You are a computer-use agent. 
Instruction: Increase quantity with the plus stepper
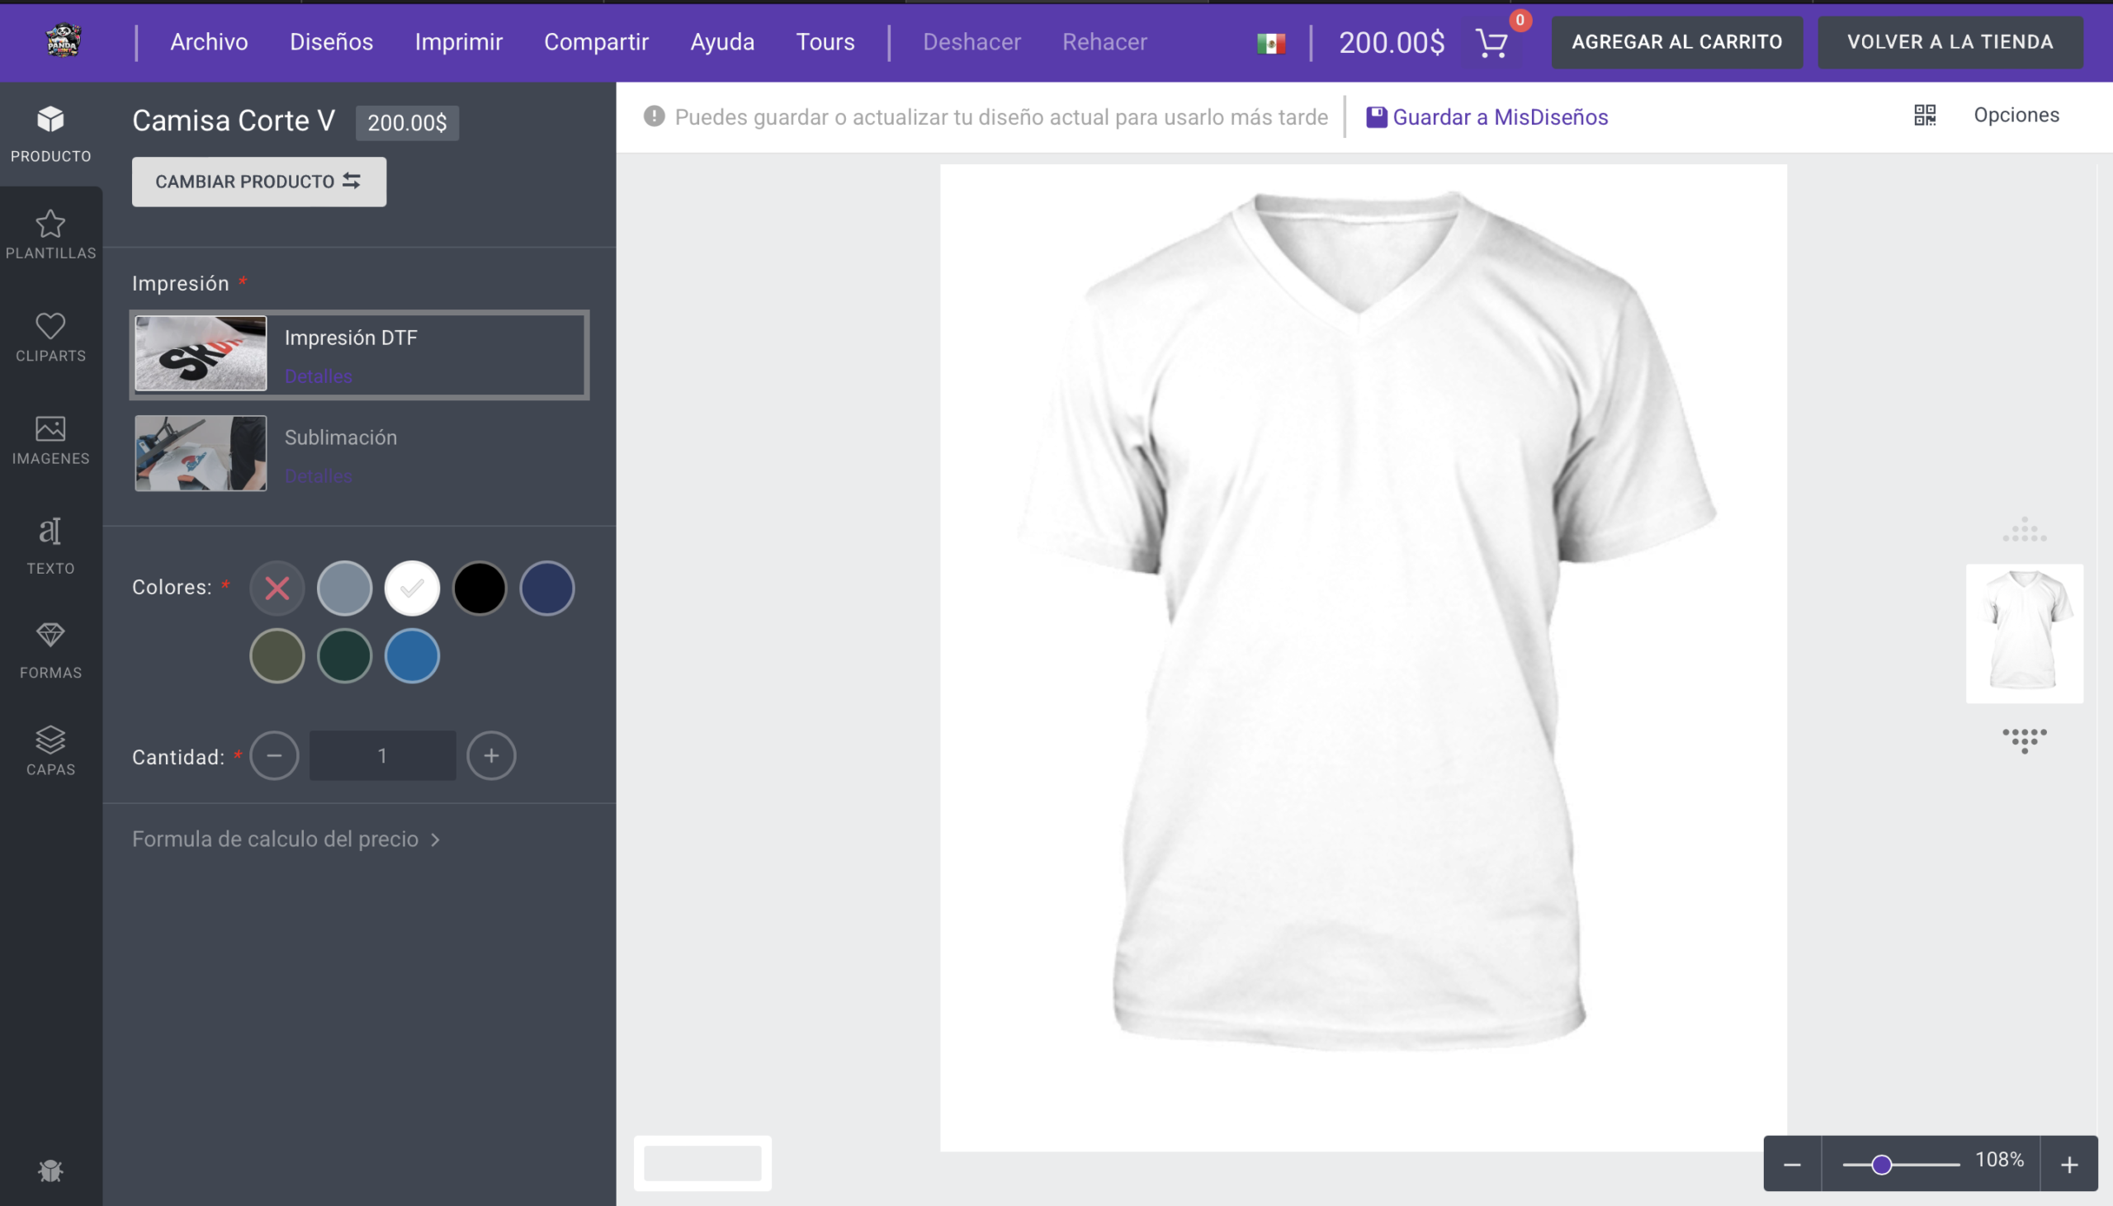pos(491,755)
